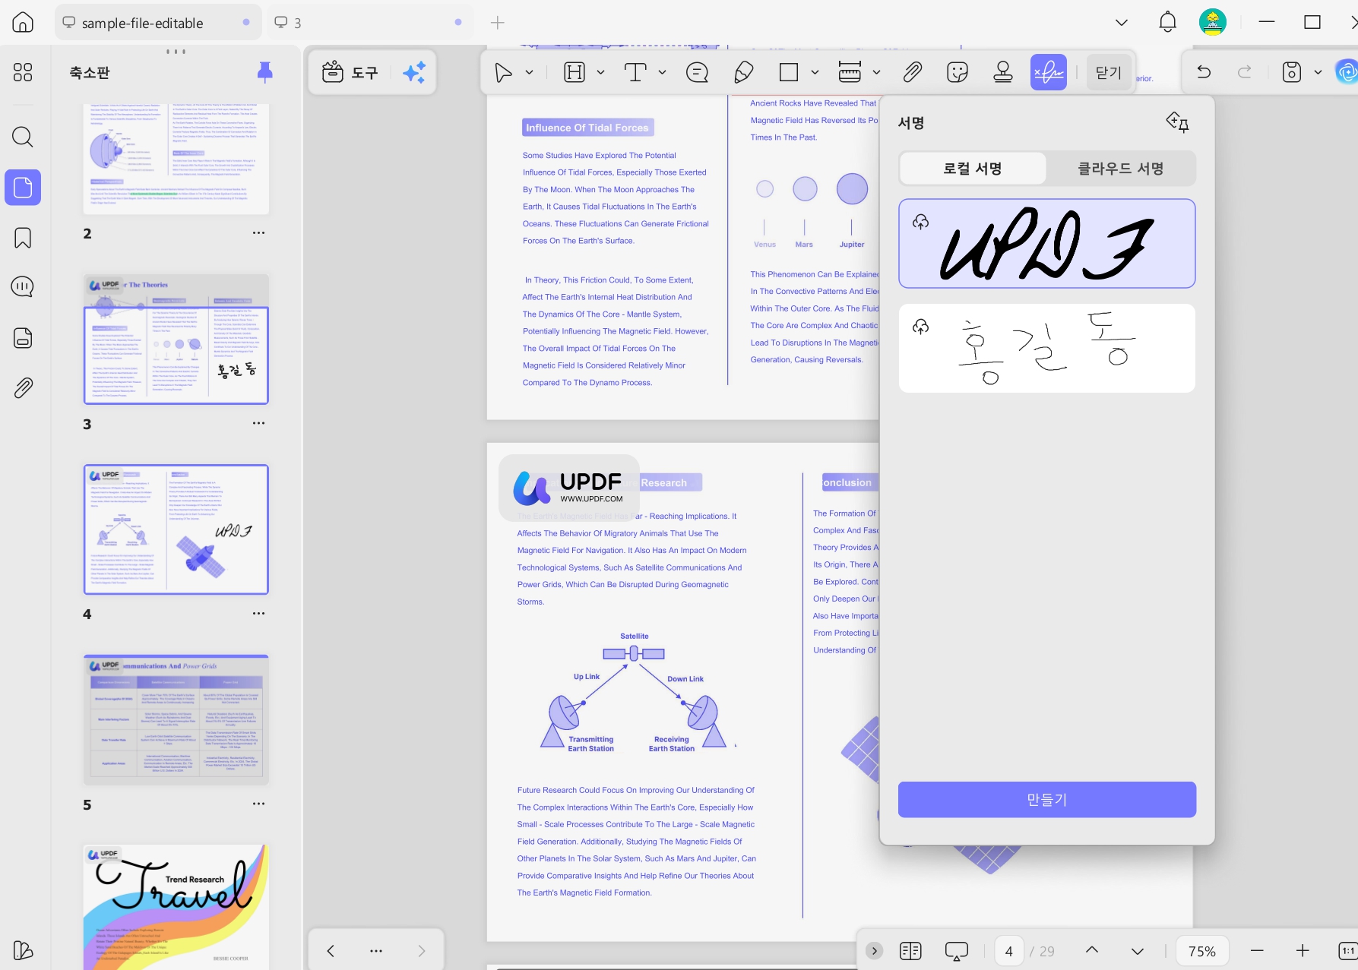Select the highlight text markup tool
The image size is (1358, 970).
[x=575, y=72]
